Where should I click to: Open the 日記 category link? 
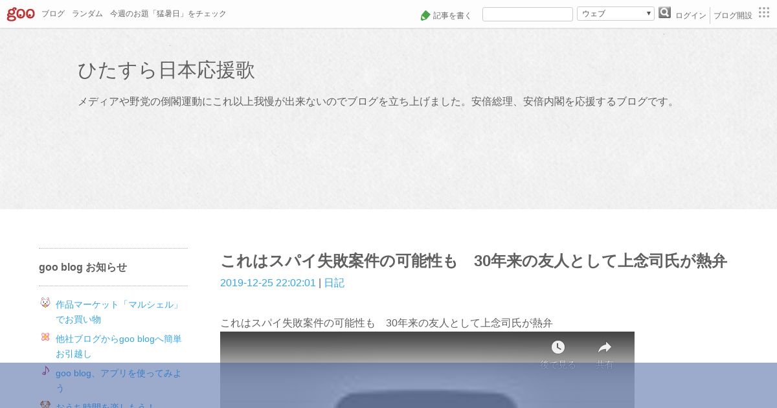pos(334,283)
